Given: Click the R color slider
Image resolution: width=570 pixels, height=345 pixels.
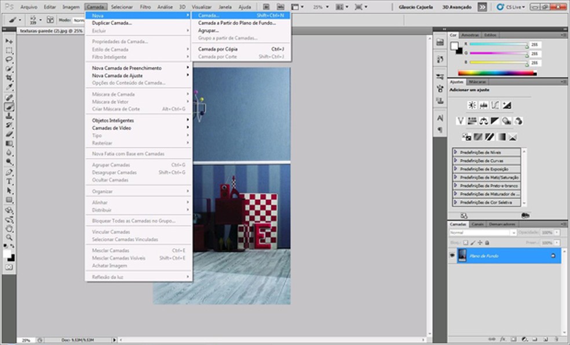Looking at the screenshot, I should 498,45.
